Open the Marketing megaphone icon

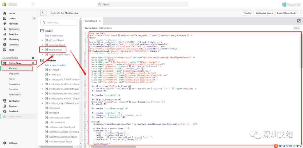coord(5,40)
